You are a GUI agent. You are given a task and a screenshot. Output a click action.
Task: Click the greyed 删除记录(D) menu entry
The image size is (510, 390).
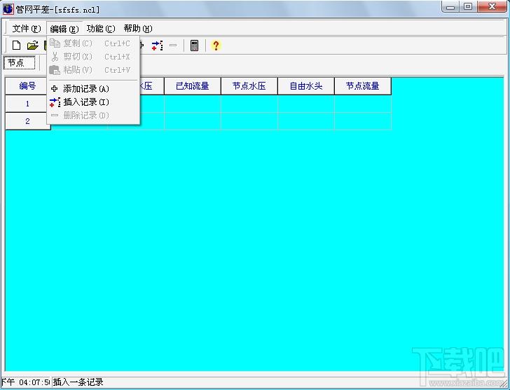(x=93, y=116)
